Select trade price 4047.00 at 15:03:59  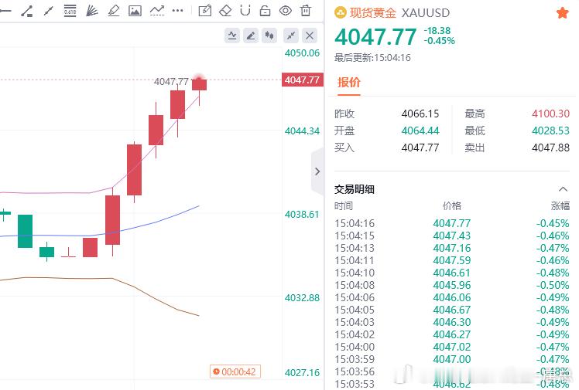tap(452, 359)
